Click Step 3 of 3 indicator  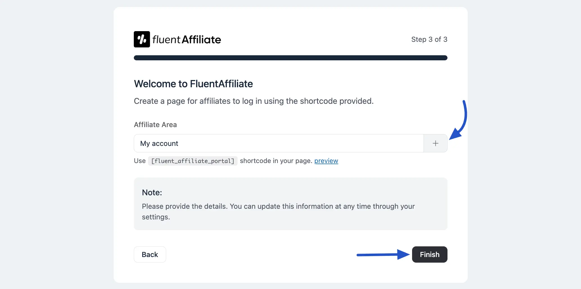click(x=429, y=39)
